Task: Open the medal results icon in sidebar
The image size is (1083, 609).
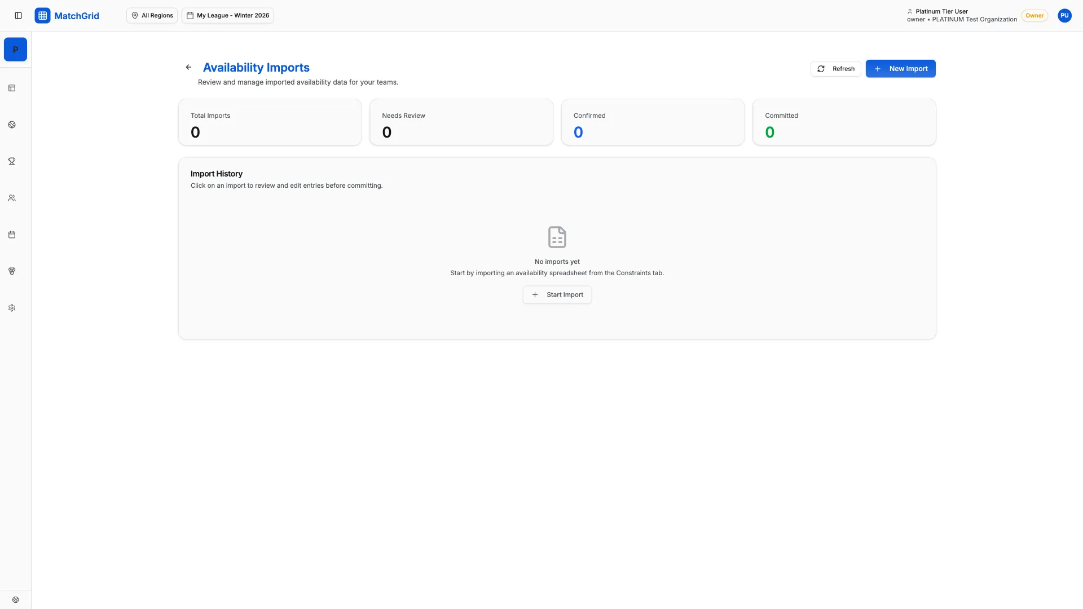Action: click(12, 271)
